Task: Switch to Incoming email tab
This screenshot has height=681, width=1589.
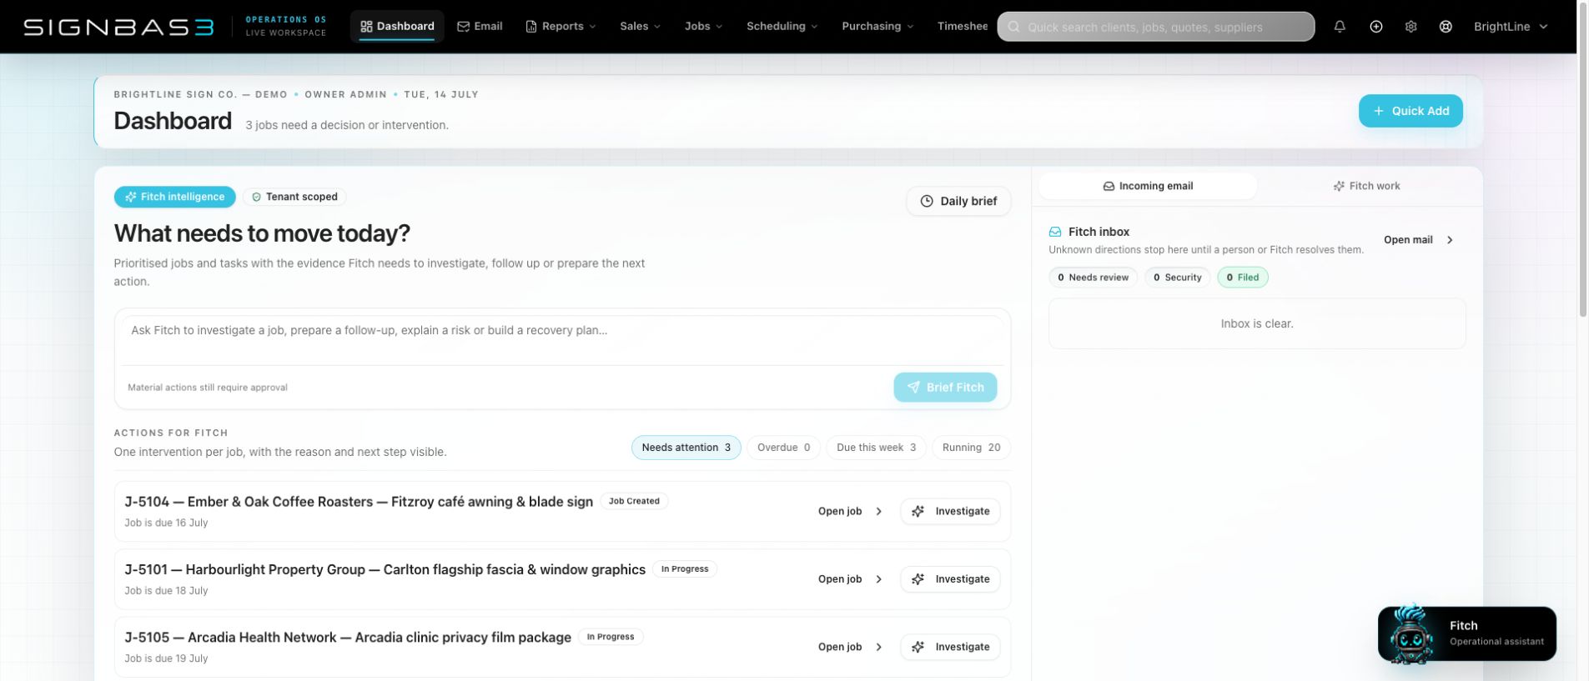Action: coord(1148,186)
